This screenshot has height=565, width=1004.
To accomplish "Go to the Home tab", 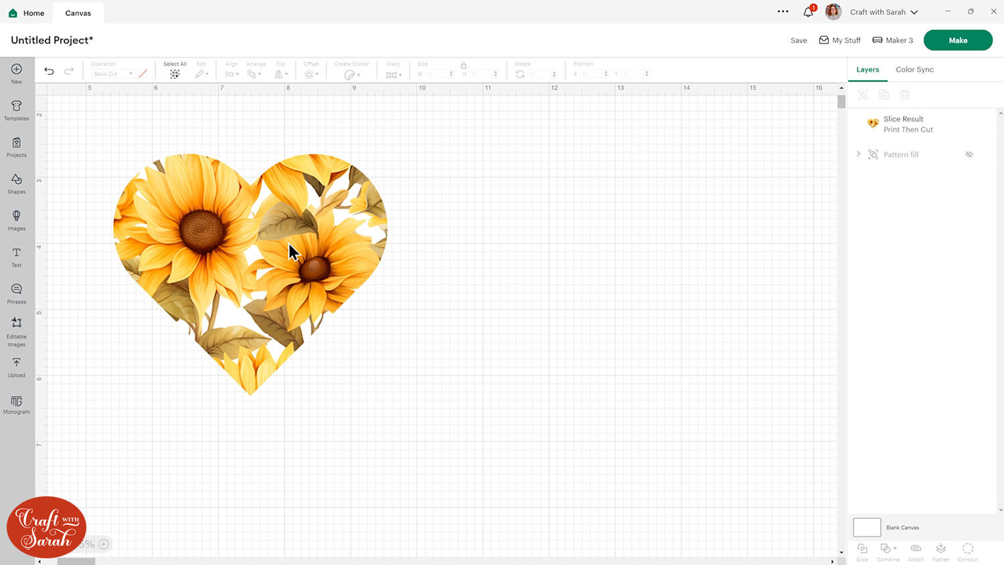I will [x=27, y=13].
